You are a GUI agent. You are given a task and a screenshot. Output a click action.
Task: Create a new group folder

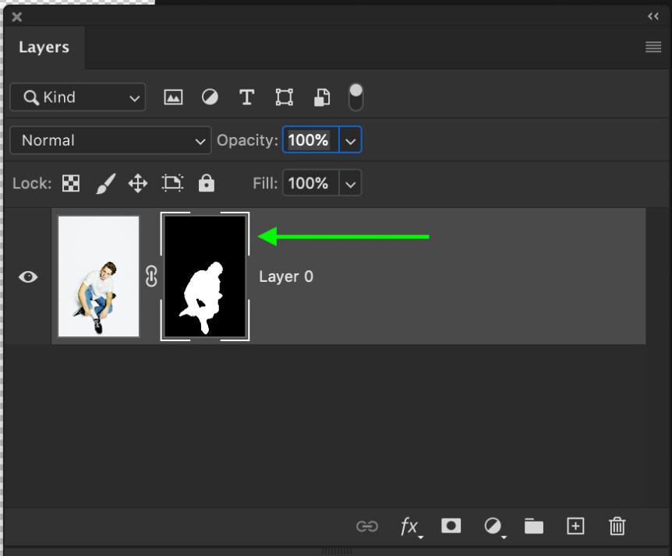click(534, 526)
